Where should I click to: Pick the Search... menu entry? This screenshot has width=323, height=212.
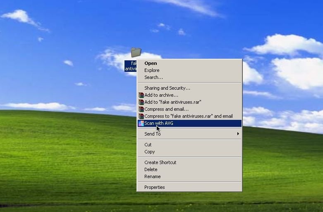click(x=153, y=77)
